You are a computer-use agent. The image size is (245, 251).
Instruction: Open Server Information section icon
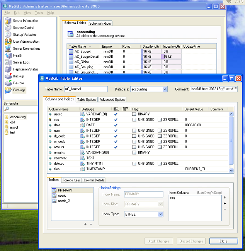pyautogui.click(x=8, y=21)
